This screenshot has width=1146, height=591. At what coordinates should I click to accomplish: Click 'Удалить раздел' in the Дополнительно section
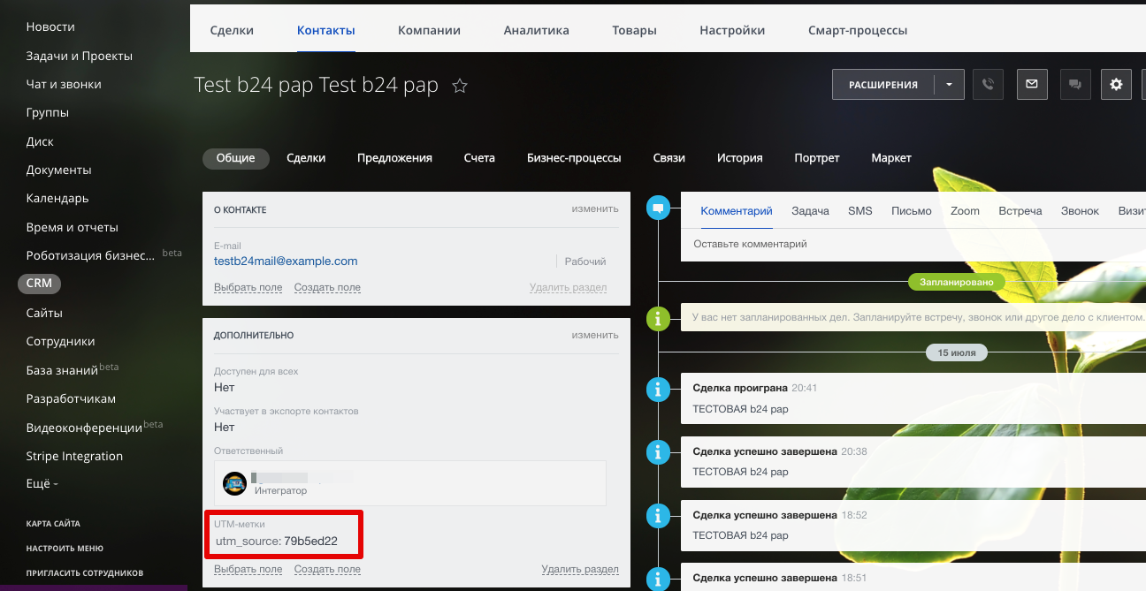(579, 570)
